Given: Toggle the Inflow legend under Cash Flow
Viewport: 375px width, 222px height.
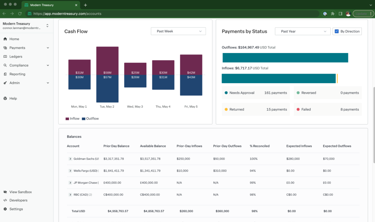Looking at the screenshot, I should pos(72,118).
